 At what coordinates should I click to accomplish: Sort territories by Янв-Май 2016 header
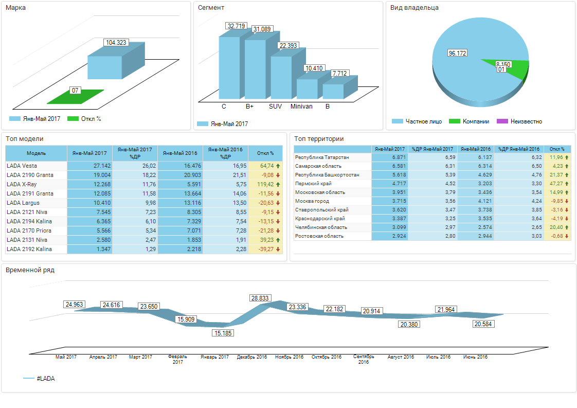pyautogui.click(x=478, y=149)
